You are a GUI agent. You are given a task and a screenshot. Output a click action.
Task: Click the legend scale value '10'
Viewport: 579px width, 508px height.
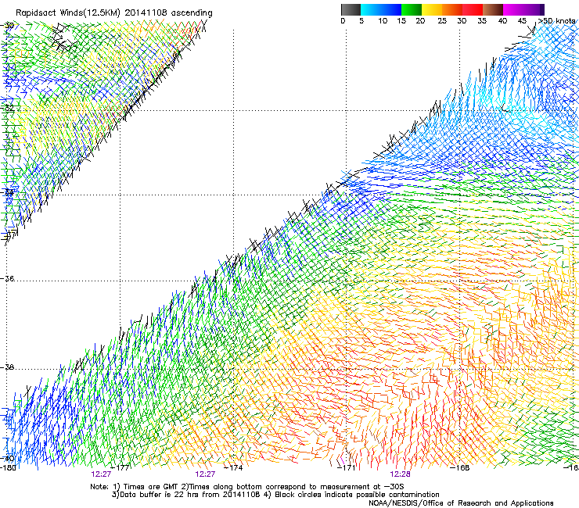[x=383, y=21]
